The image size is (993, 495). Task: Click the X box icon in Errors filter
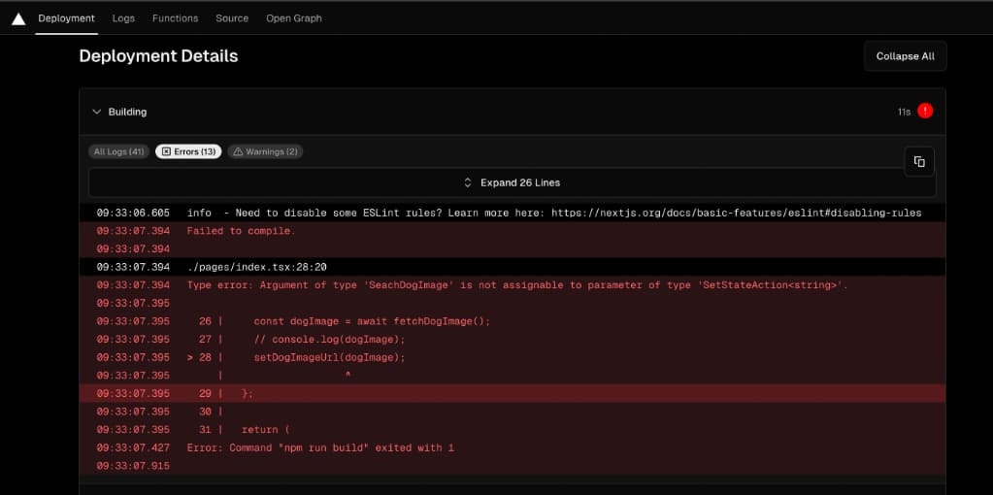click(x=166, y=152)
